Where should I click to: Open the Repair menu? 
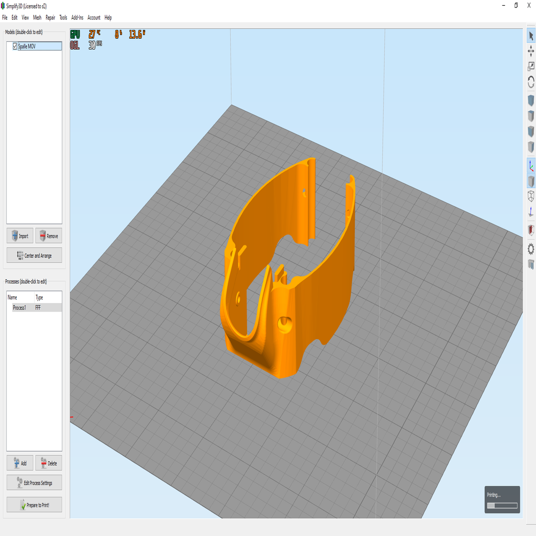click(x=50, y=17)
